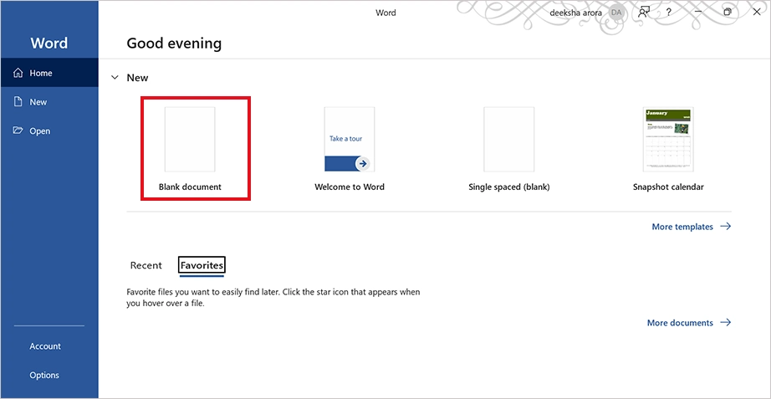The image size is (771, 399).
Task: Click the Open folder icon in sidebar
Action: [x=18, y=130]
